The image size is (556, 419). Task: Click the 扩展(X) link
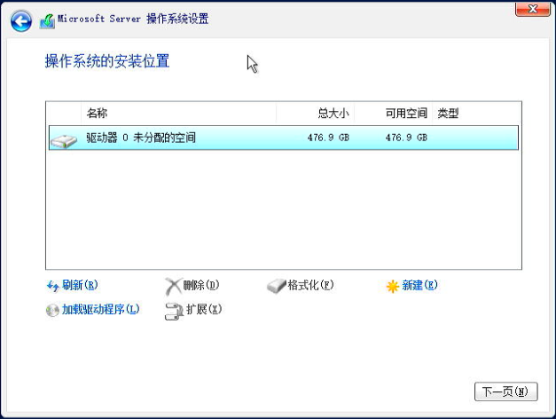(204, 309)
